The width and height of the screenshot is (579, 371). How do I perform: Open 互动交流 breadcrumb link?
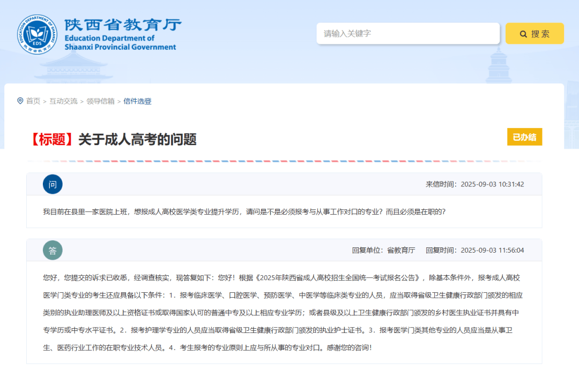pos(63,101)
